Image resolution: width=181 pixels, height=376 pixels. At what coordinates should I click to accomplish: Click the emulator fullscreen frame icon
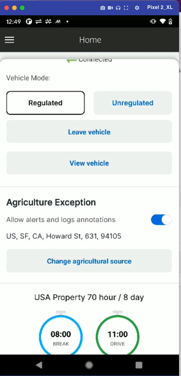(x=126, y=8)
